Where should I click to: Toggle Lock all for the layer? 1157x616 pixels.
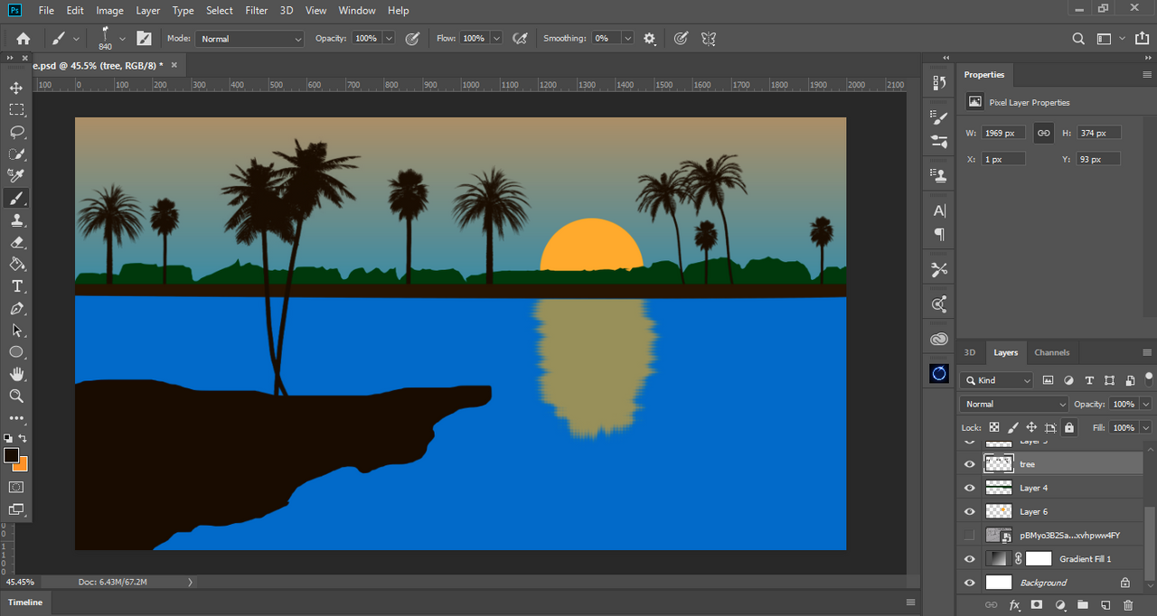point(1069,428)
